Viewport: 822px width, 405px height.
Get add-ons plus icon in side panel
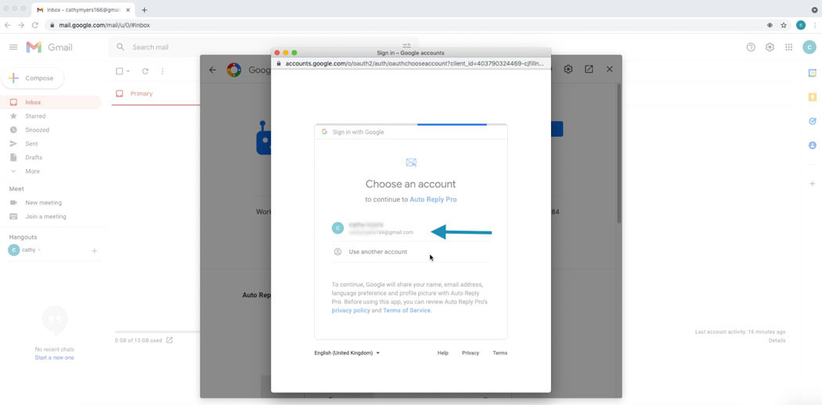click(812, 184)
